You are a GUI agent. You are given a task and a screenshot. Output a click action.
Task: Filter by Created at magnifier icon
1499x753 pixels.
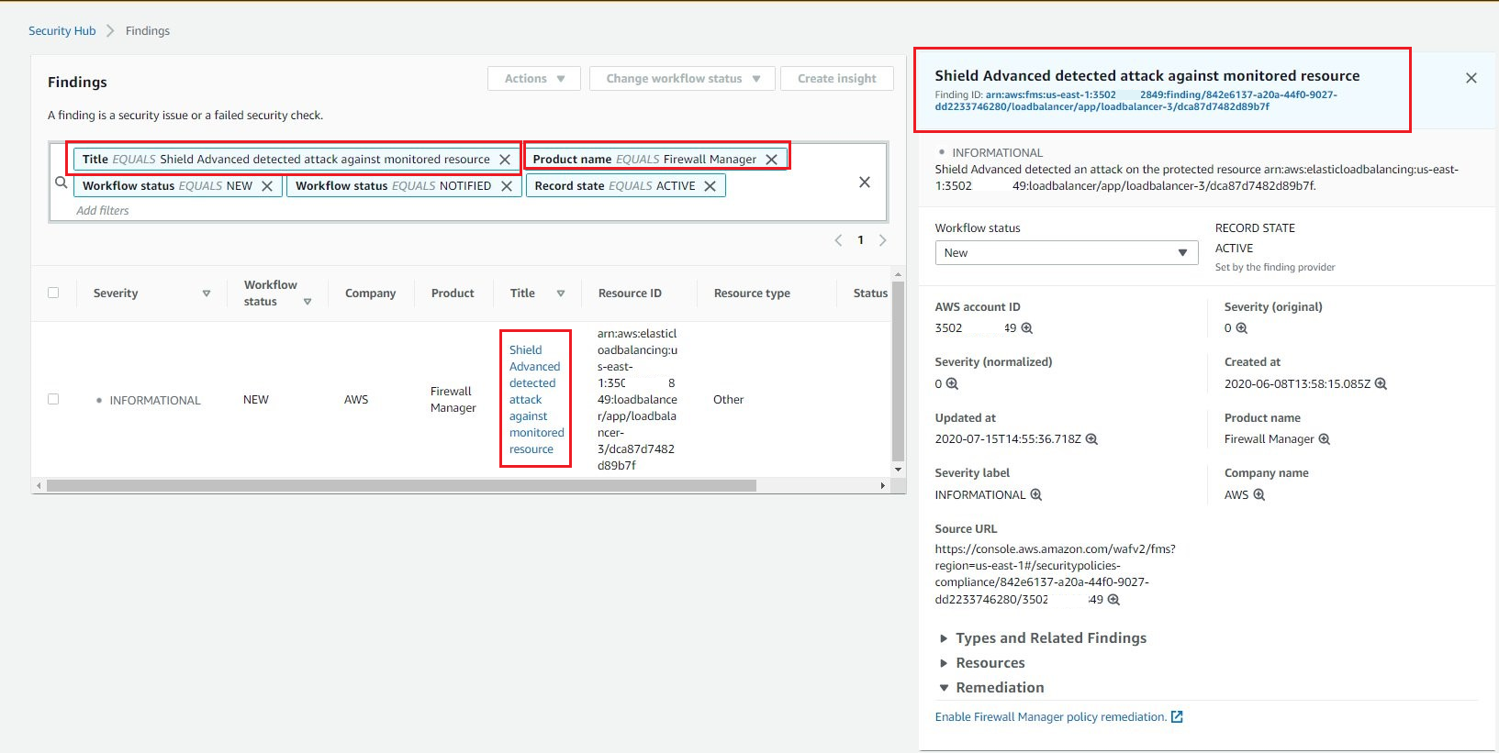1381,384
